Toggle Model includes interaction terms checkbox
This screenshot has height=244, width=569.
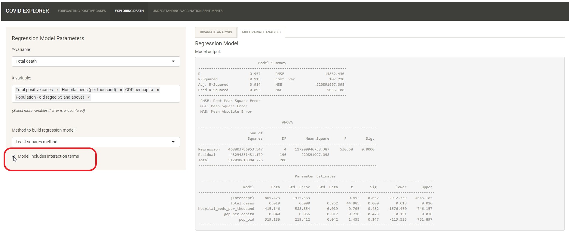(14, 156)
